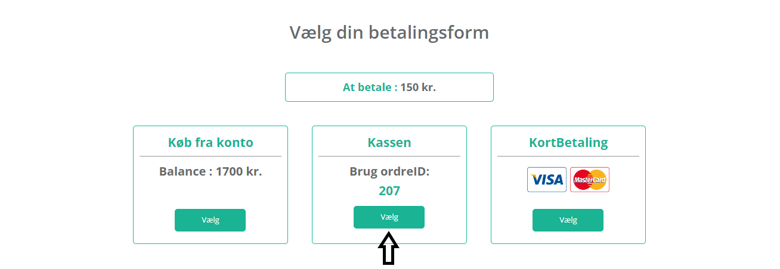Click the VISA card logo
The height and width of the screenshot is (269, 780).
547,180
